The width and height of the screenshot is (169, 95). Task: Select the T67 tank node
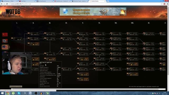(83, 49)
